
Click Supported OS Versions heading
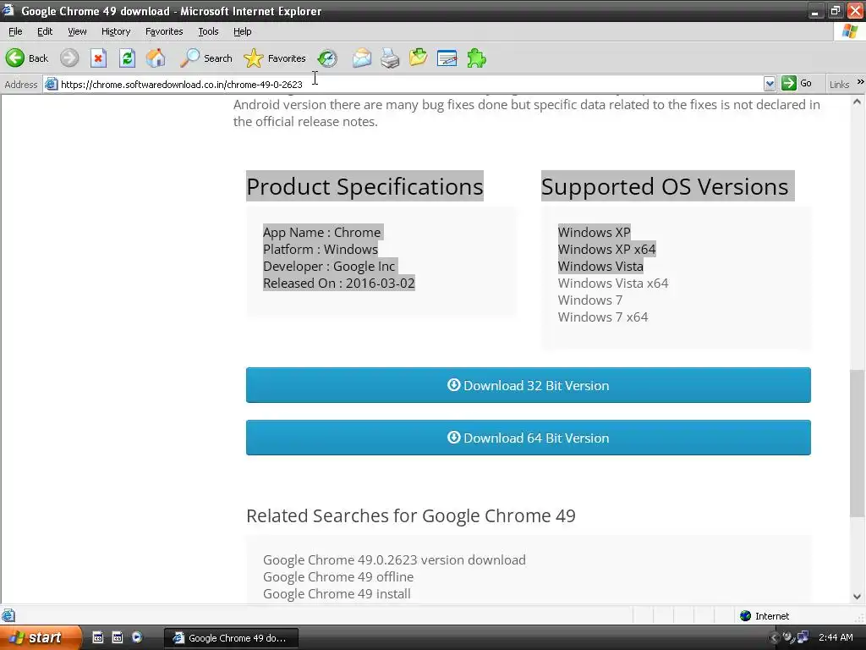click(665, 186)
